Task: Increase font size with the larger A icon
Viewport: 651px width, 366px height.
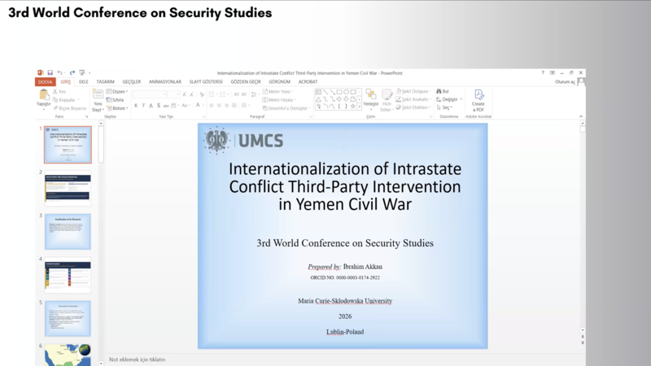Action: [185, 94]
